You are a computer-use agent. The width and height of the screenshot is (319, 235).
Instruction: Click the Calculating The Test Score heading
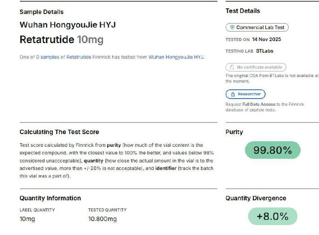(59, 132)
